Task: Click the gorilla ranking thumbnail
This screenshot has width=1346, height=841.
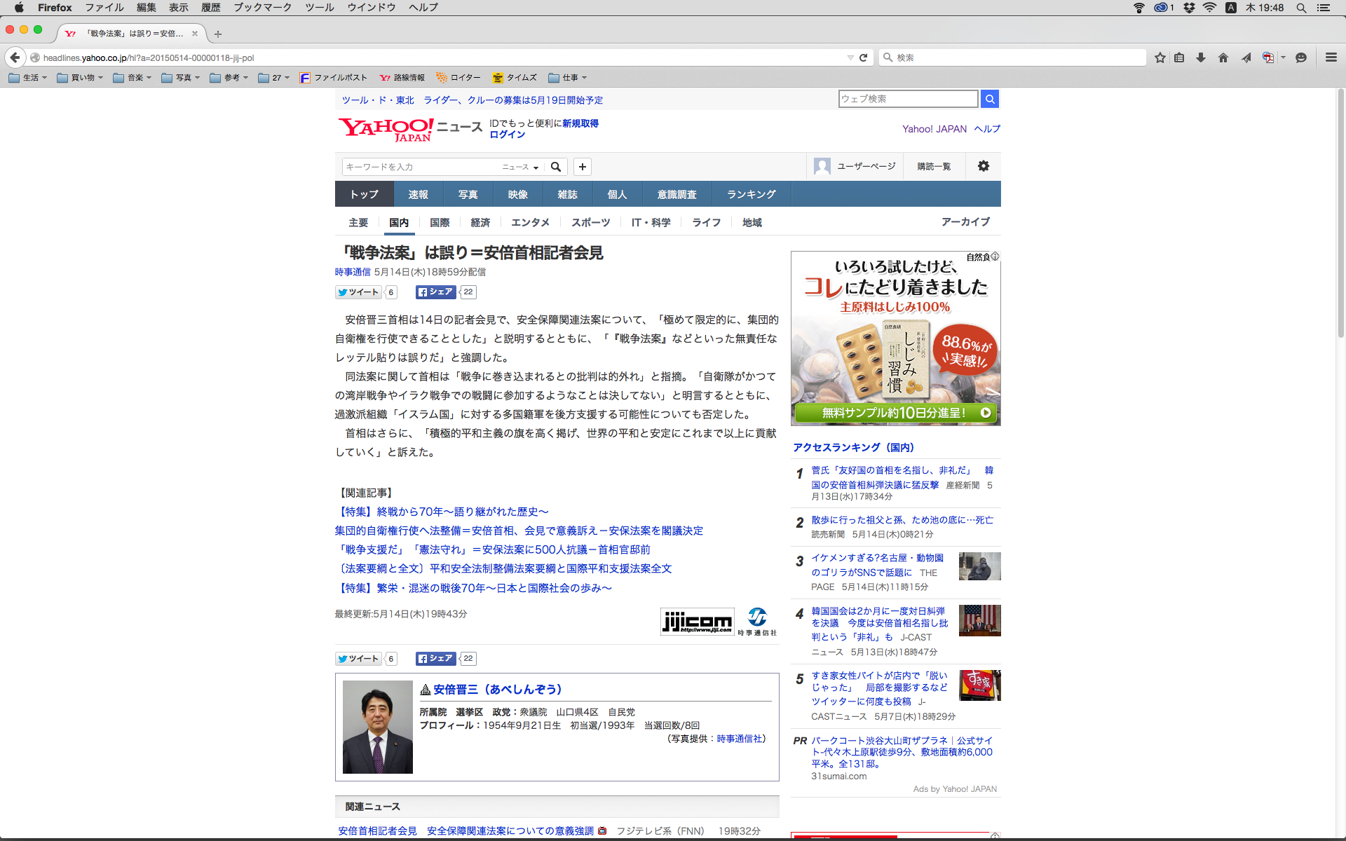Action: coord(979,566)
